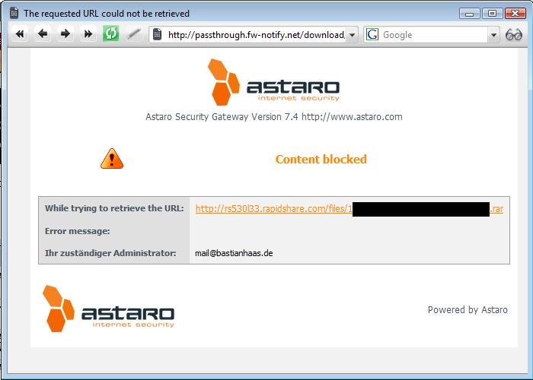This screenshot has height=380, width=533.
Task: Click the 'Powered by Astaro' text
Action: (x=468, y=310)
